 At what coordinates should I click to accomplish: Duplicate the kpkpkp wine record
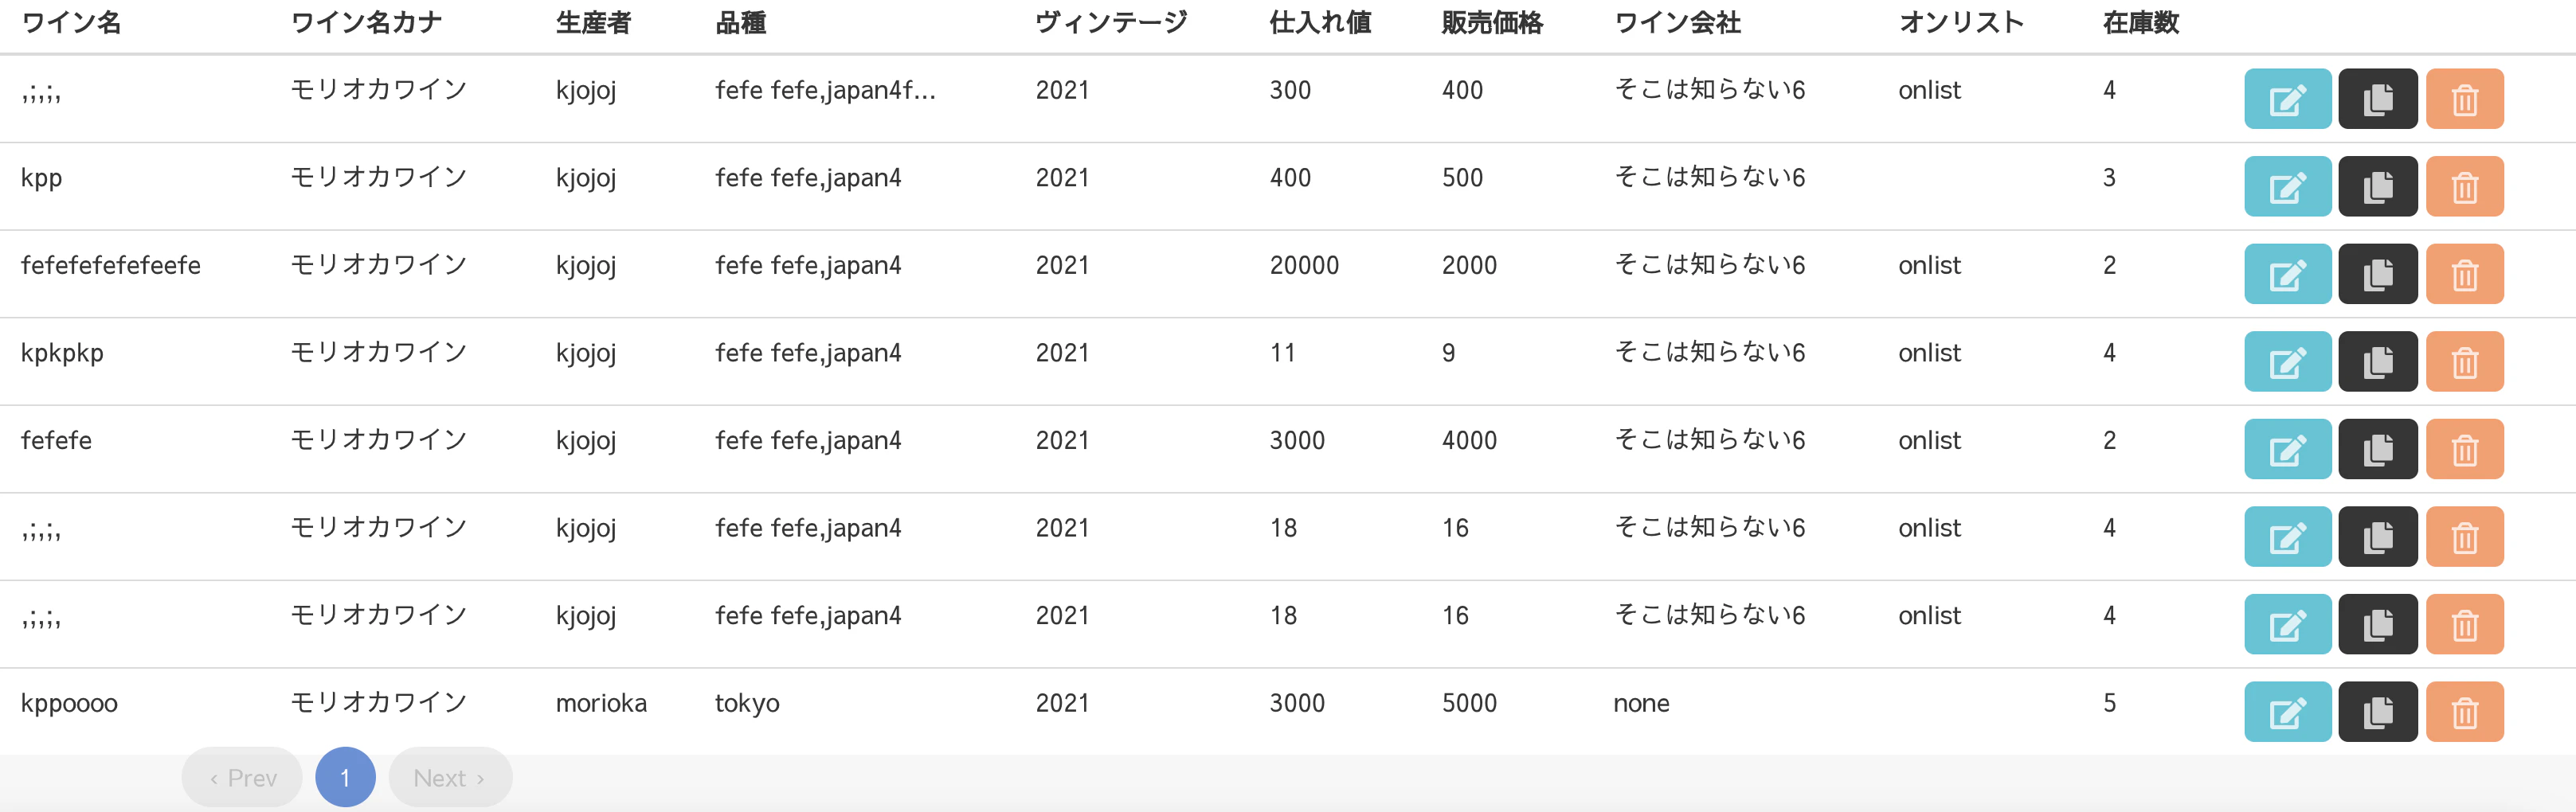pyautogui.click(x=2378, y=361)
